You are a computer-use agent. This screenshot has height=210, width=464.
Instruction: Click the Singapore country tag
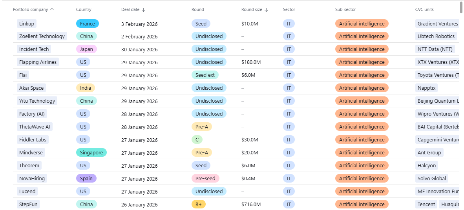[x=91, y=153]
